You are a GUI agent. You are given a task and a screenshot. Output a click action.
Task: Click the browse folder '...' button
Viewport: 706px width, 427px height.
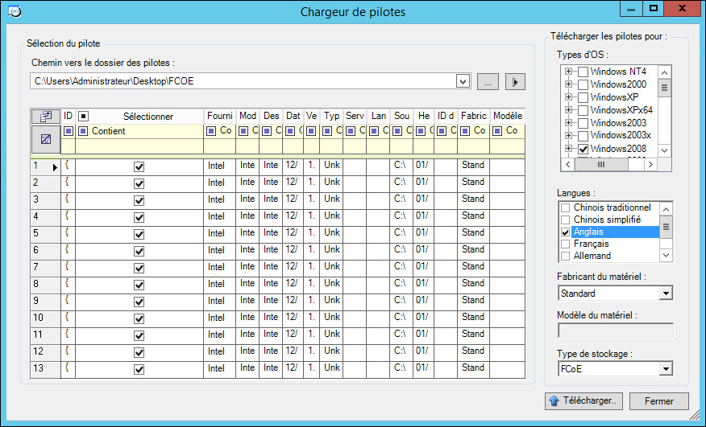pyautogui.click(x=488, y=81)
